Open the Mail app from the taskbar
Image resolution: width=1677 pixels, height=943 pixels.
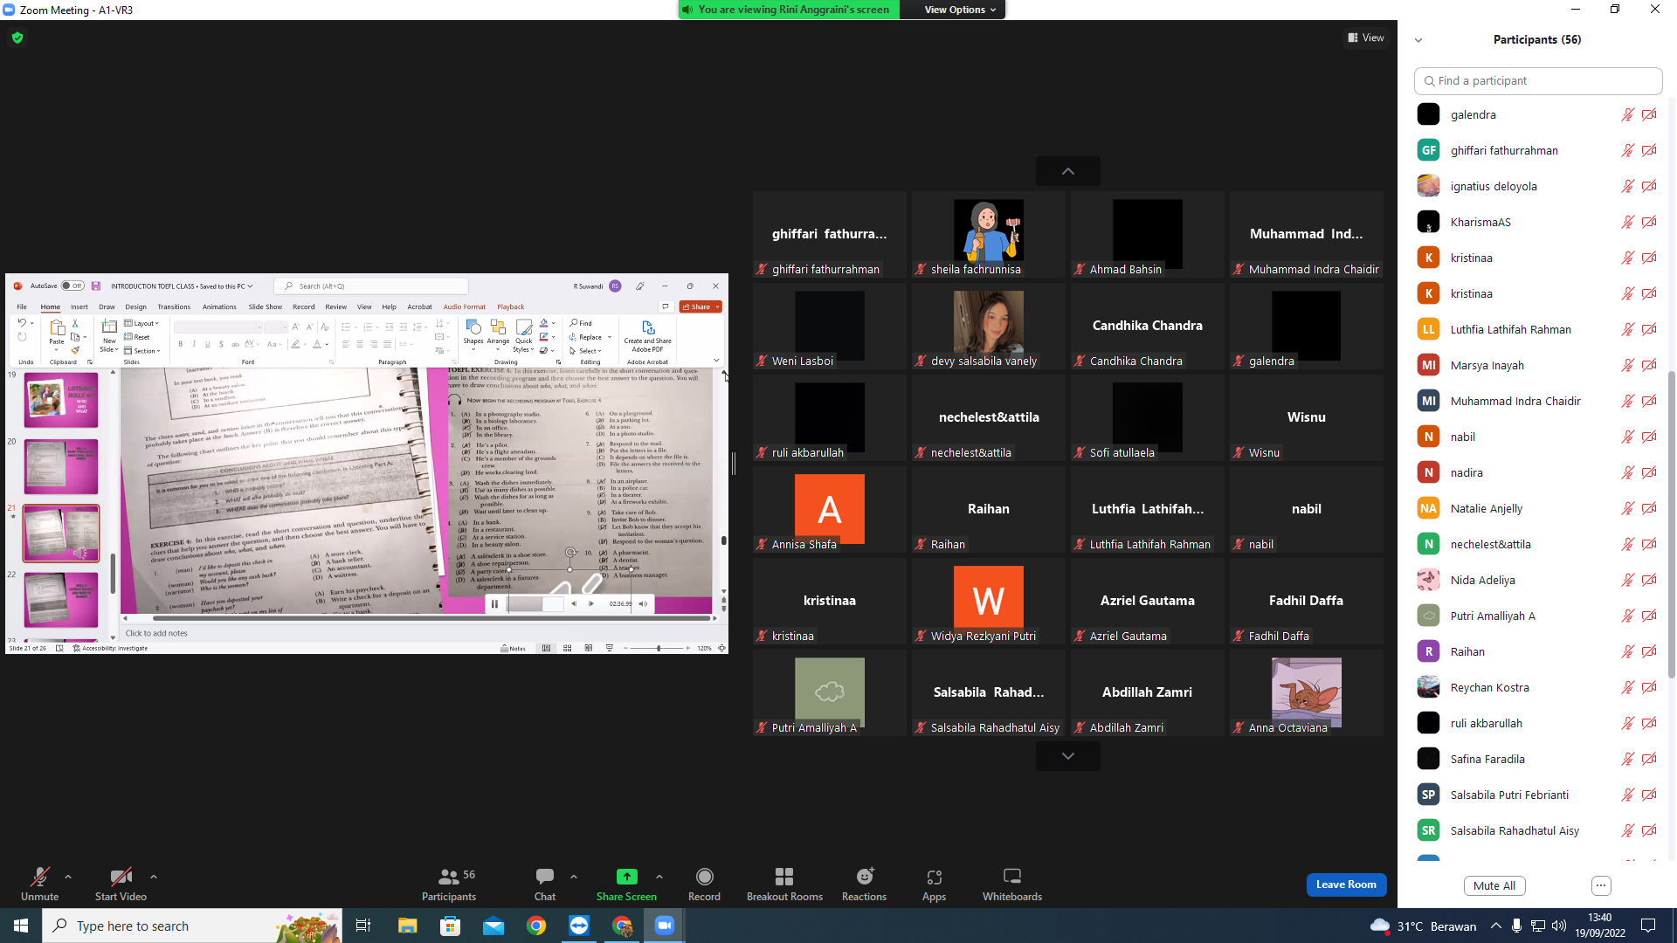[493, 926]
